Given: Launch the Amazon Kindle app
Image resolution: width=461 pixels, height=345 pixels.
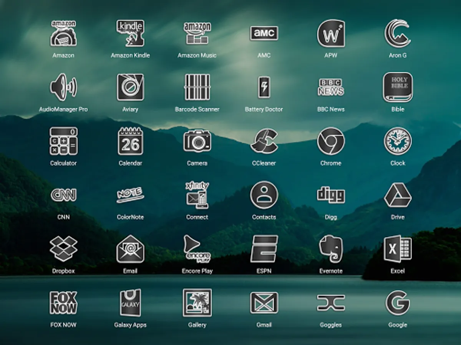Looking at the screenshot, I should 130,33.
